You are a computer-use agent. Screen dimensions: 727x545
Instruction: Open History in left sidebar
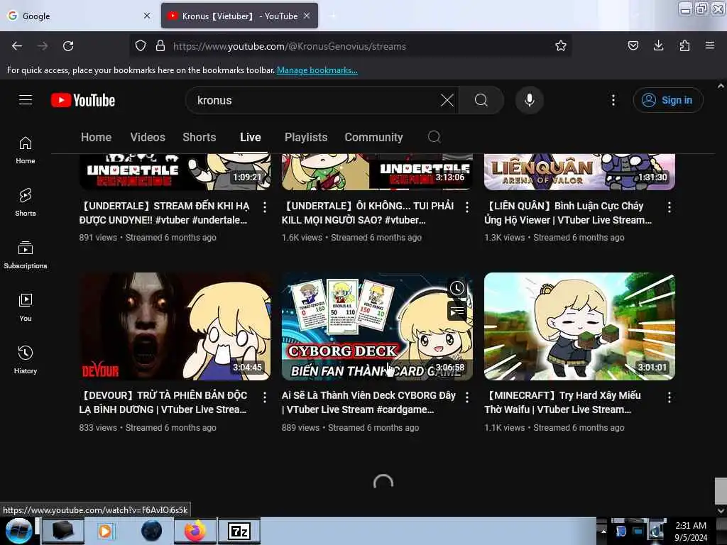(x=26, y=360)
